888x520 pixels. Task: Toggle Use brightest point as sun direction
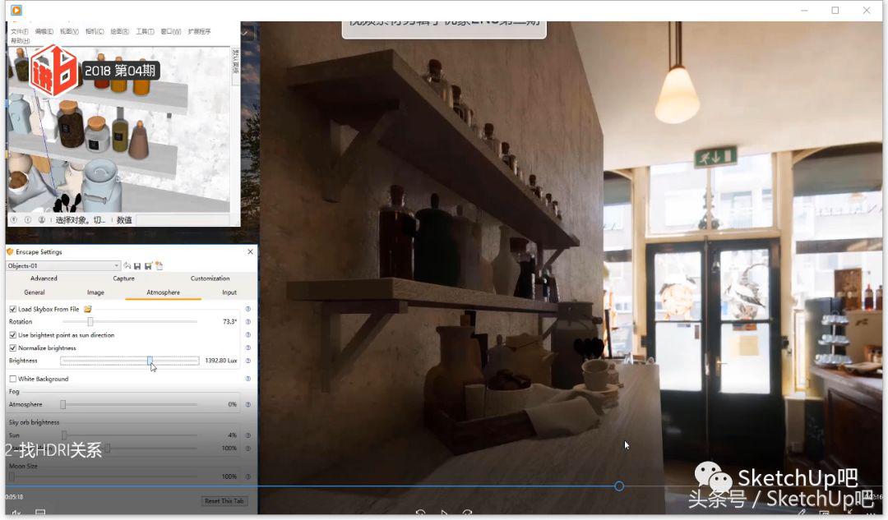(x=12, y=335)
